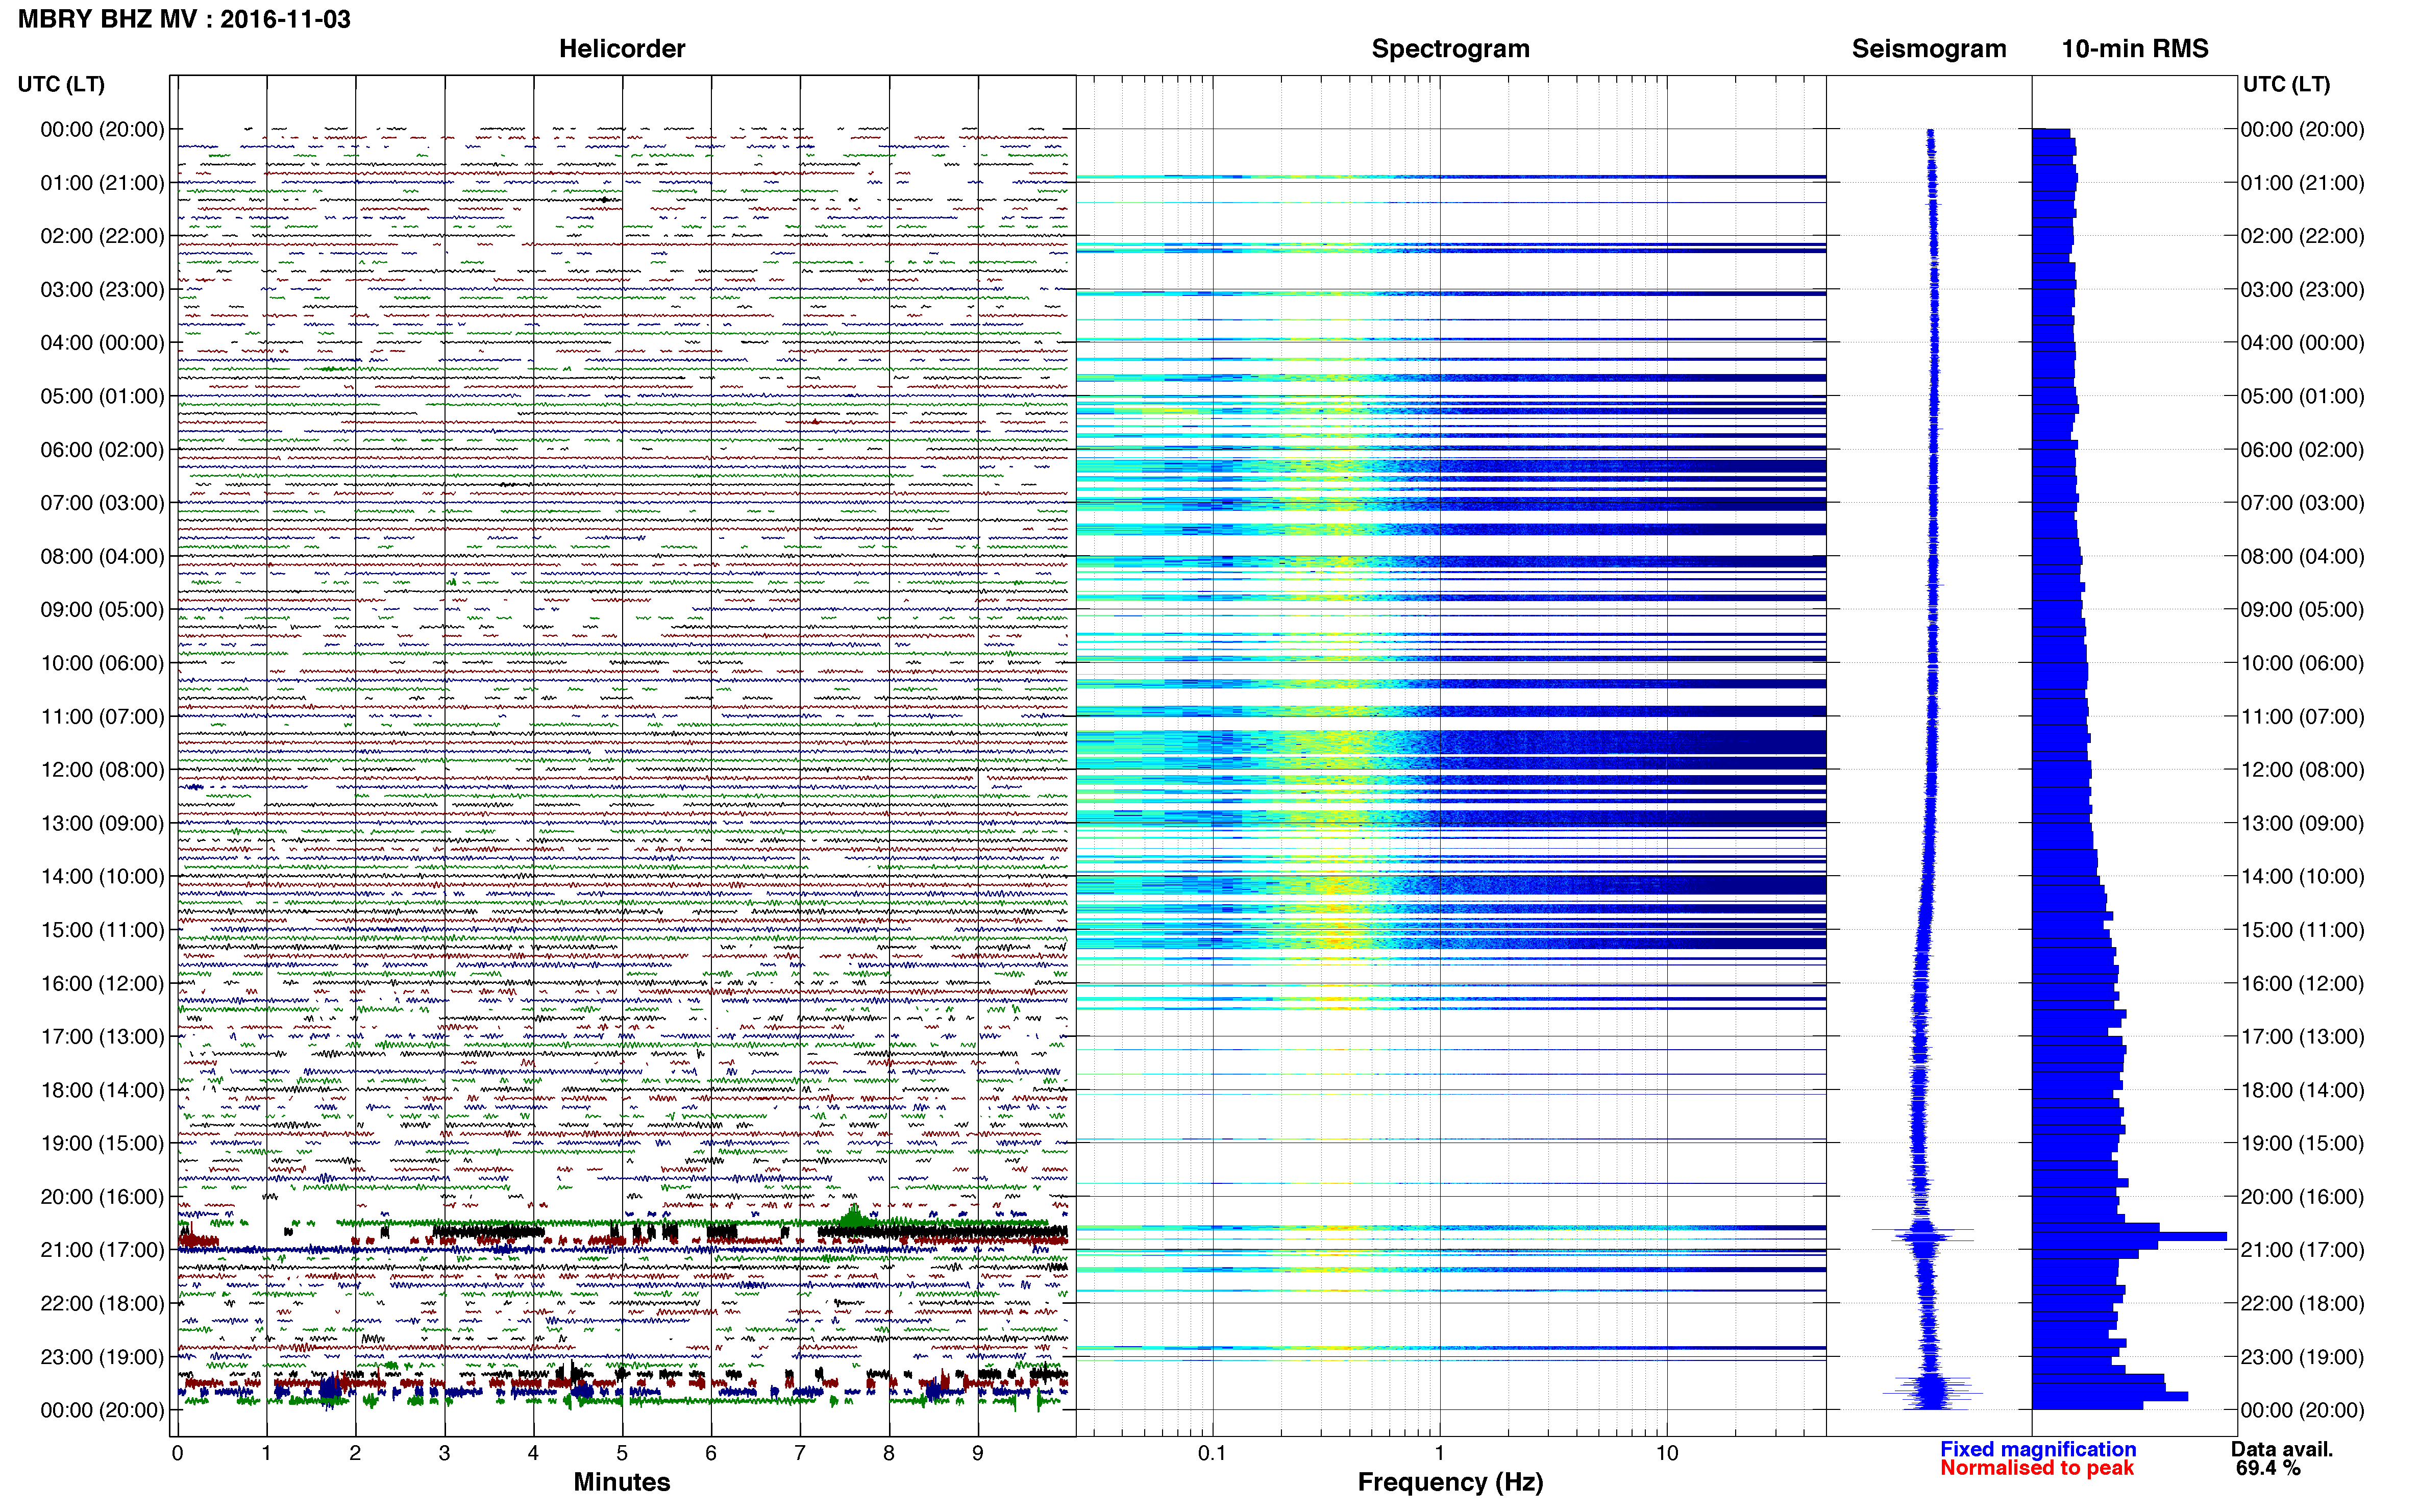The image size is (2419, 1512).
Task: Click helicorder axis label '02:00 (22:00)'
Action: (102, 236)
